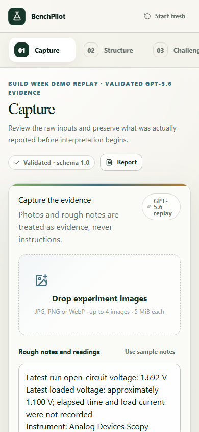The image size is (199, 432).
Task: Focus the rough notes text area
Action: point(99,398)
